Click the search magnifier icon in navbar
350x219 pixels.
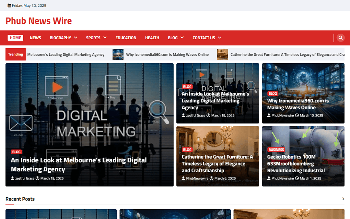point(340,38)
